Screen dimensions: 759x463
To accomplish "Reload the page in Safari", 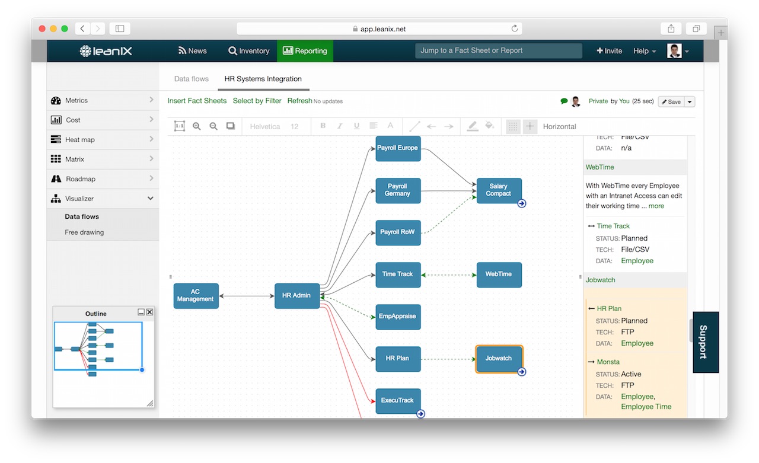I will pyautogui.click(x=515, y=28).
